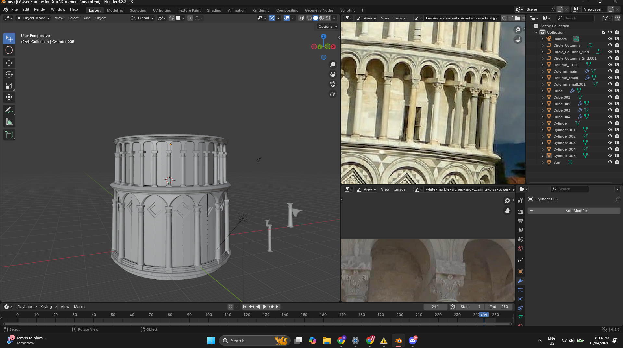Toggle snapping in the 3D viewport header

tap(172, 18)
